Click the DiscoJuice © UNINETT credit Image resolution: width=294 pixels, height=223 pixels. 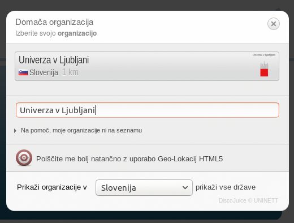(248, 200)
